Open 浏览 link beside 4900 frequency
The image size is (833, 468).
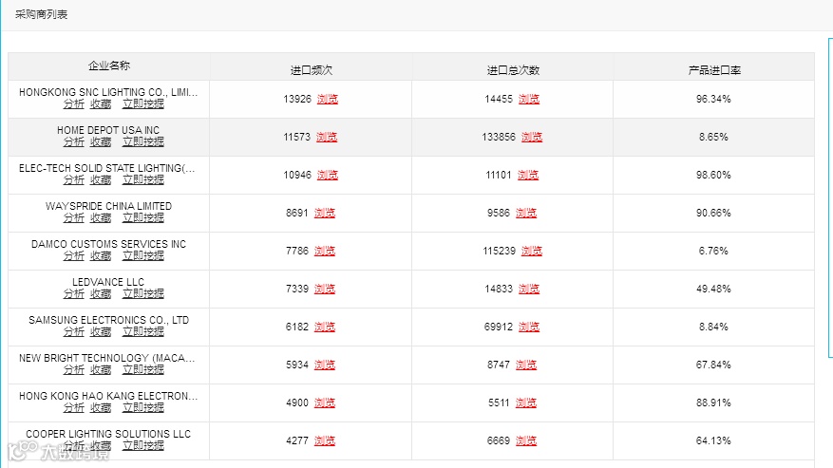pyautogui.click(x=324, y=402)
